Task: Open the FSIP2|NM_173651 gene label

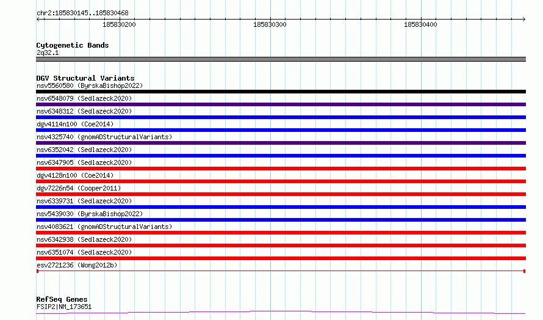Action: click(x=64, y=307)
